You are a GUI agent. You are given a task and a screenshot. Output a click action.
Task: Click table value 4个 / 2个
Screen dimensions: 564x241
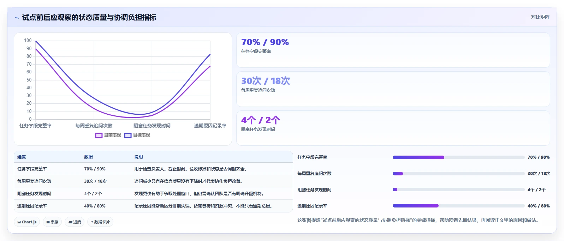(x=93, y=194)
